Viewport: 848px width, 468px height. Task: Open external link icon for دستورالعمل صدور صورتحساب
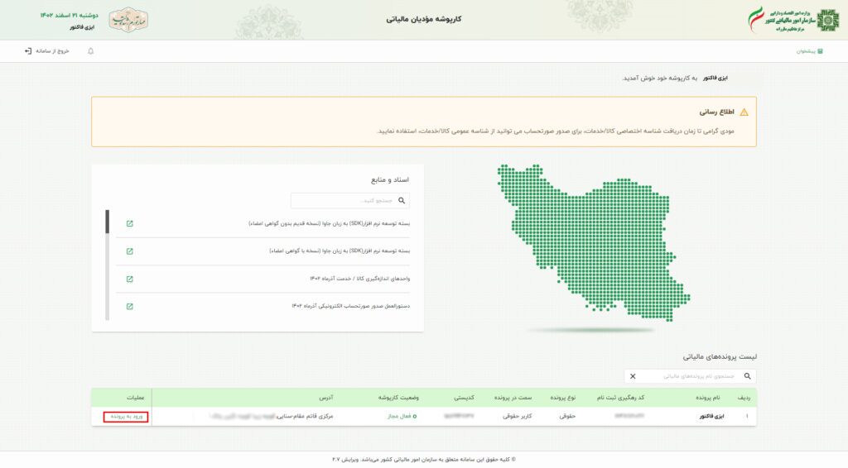point(130,307)
